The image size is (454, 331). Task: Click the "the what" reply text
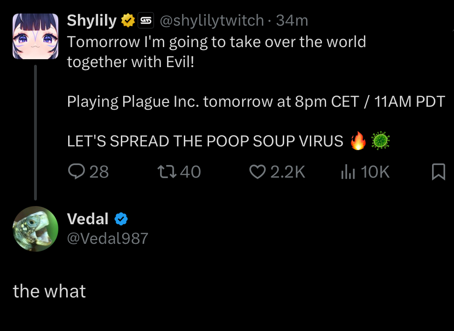point(49,291)
